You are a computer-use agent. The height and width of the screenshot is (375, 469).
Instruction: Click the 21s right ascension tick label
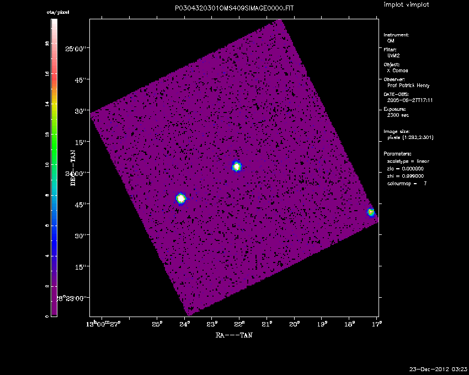click(x=267, y=324)
